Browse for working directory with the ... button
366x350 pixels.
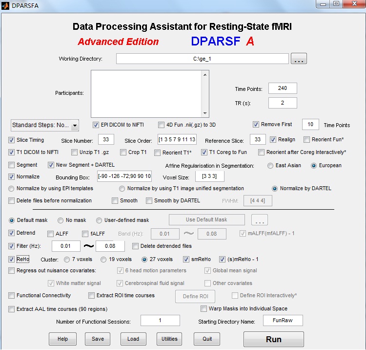pos(299,59)
